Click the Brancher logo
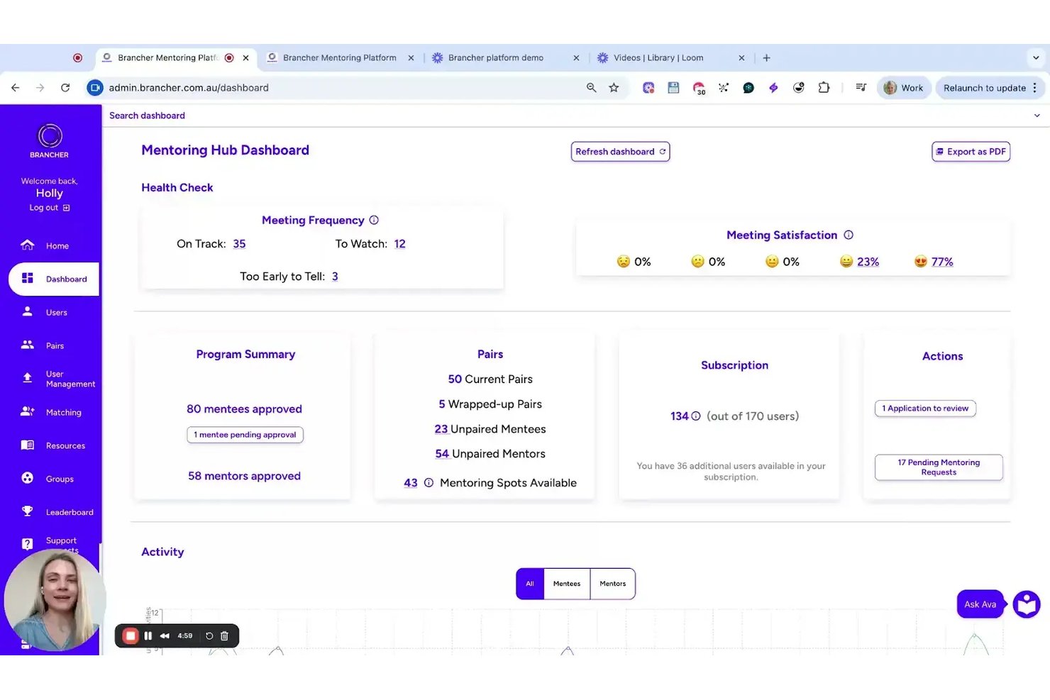The image size is (1050, 700). click(50, 140)
